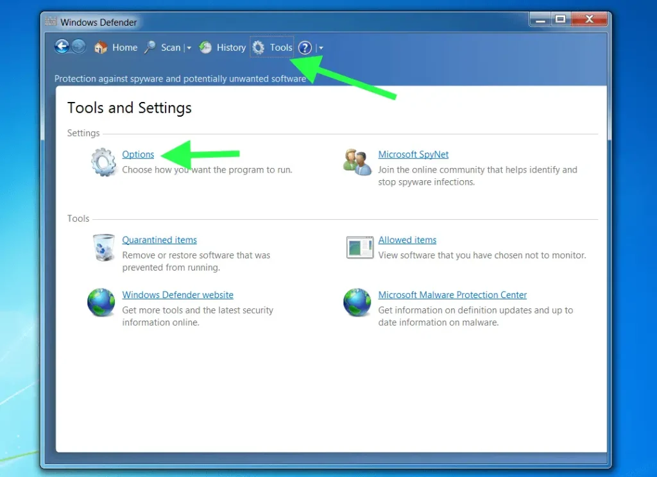Screen dimensions: 657x477
Task: Open the Options link
Action: [138, 155]
